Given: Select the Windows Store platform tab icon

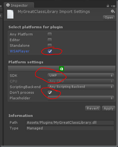Looking at the screenshot, I should click(x=62, y=69).
